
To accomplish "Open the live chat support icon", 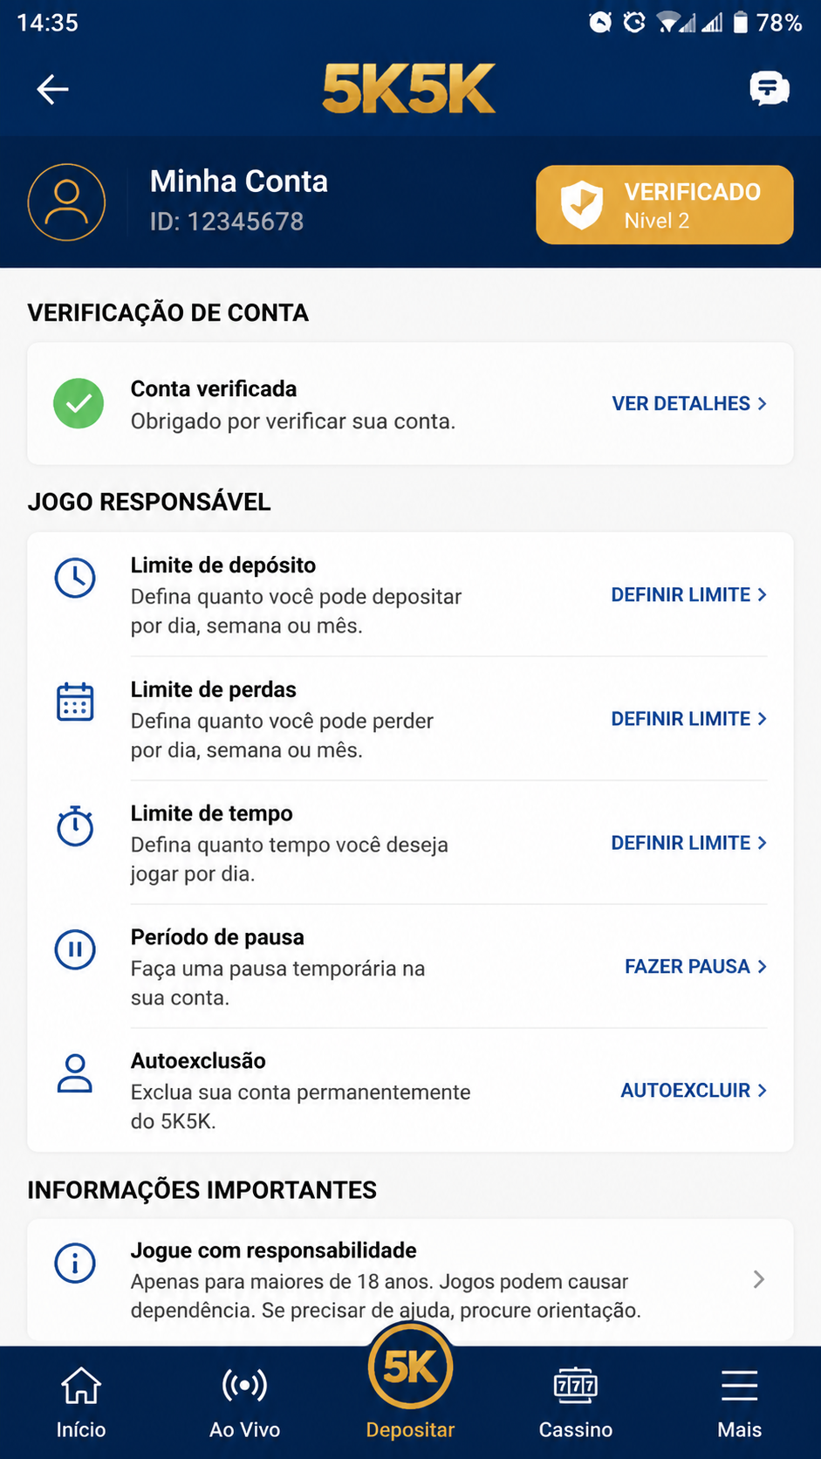I will point(770,88).
